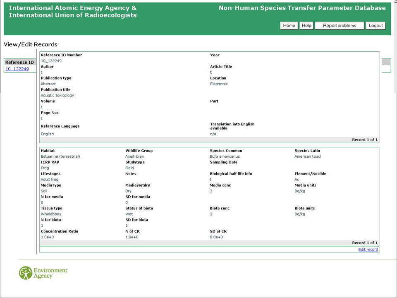Select the 'English' reference language value
This screenshot has height=298, width=397.
[47, 134]
